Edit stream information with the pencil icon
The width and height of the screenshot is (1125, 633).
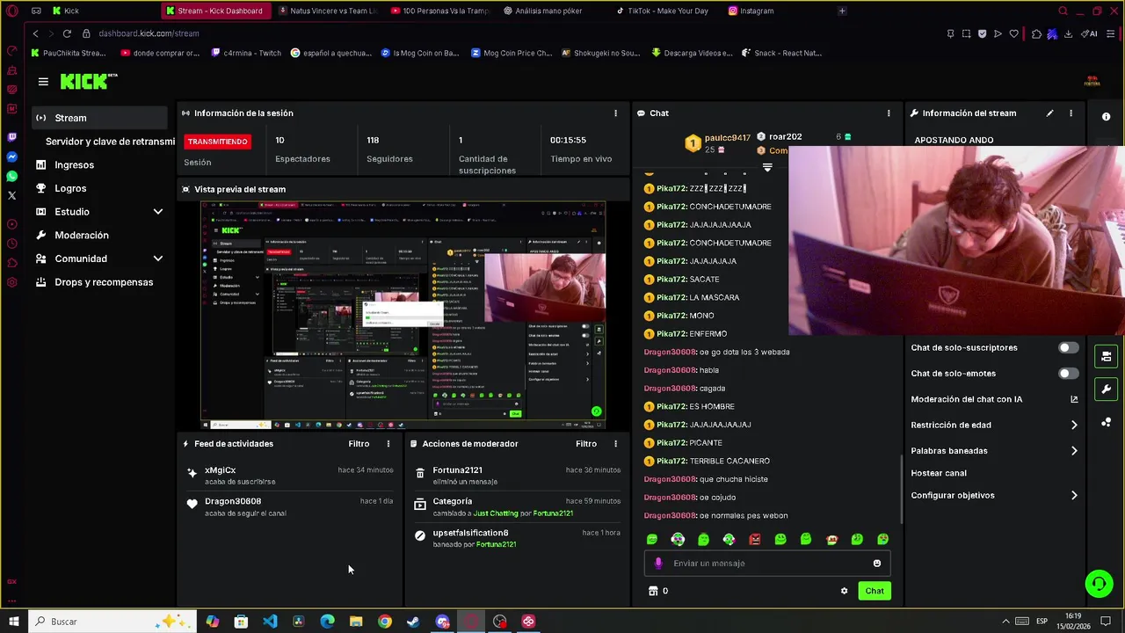pyautogui.click(x=1049, y=113)
